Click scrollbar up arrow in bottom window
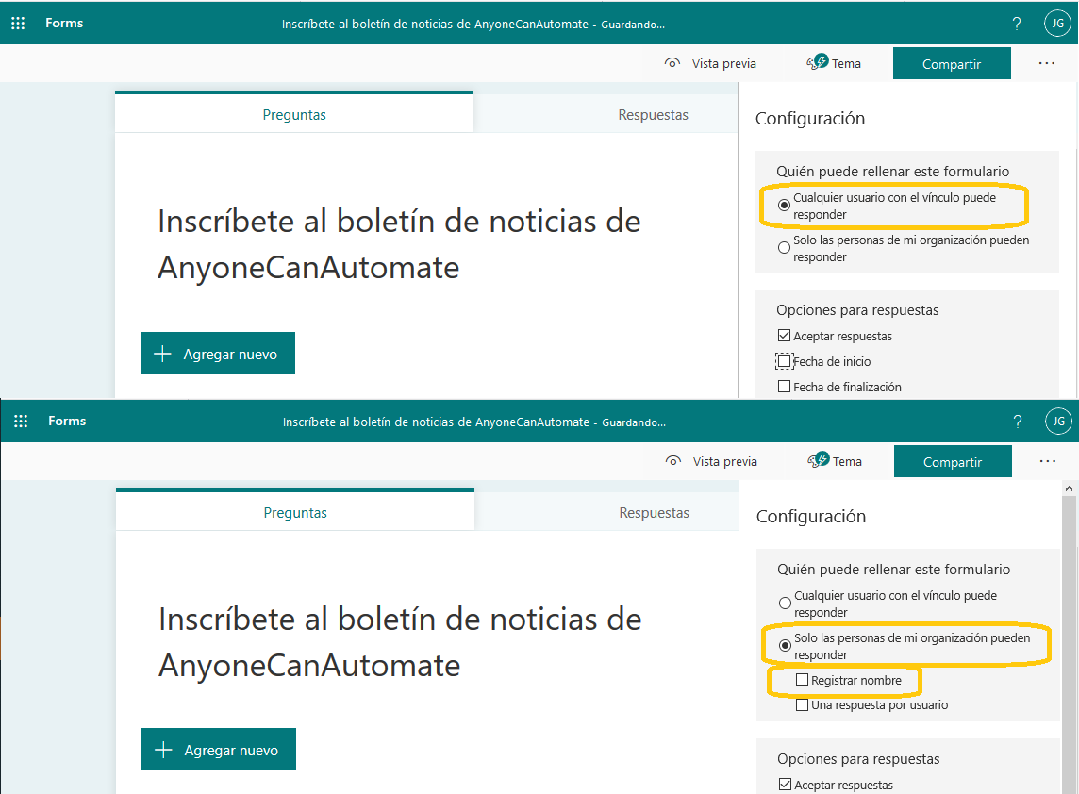The width and height of the screenshot is (1079, 794). 1069,488
